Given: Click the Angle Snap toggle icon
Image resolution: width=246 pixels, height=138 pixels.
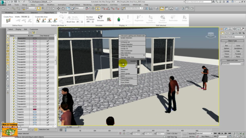Looking at the screenshot, I should [108, 8].
